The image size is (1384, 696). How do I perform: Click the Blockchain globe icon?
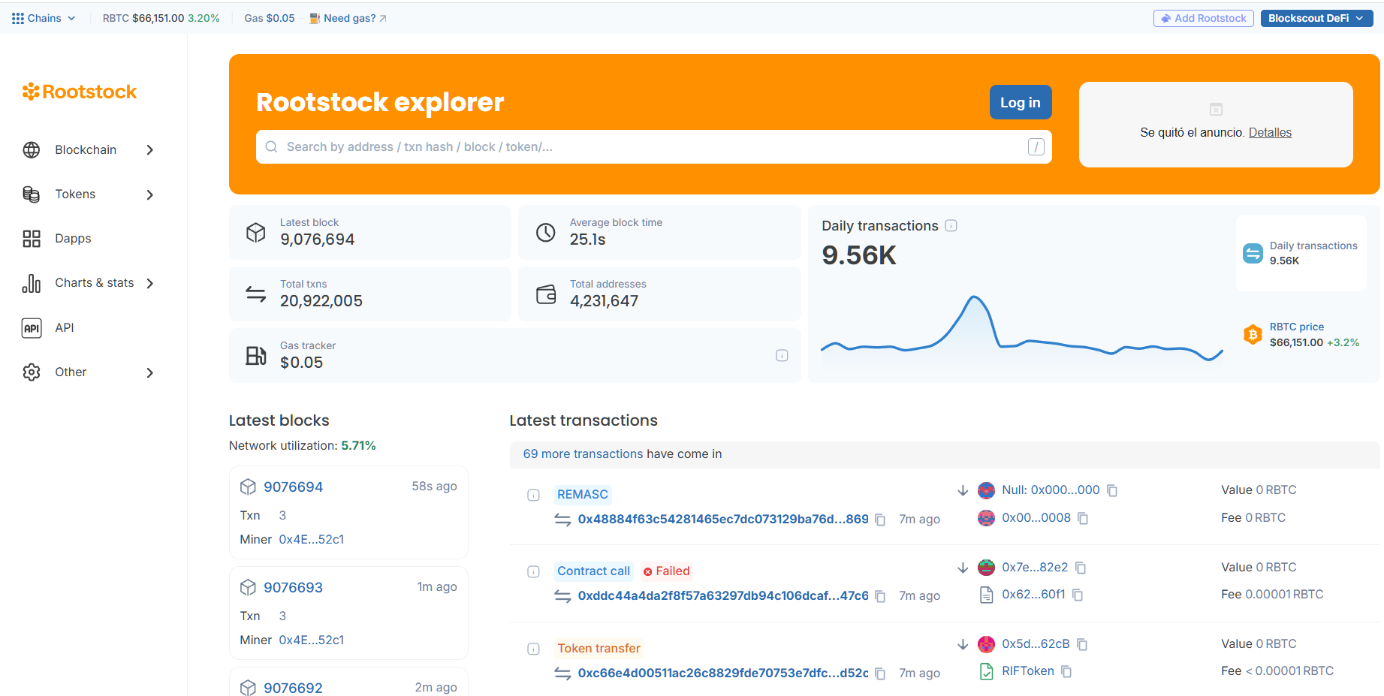[32, 150]
